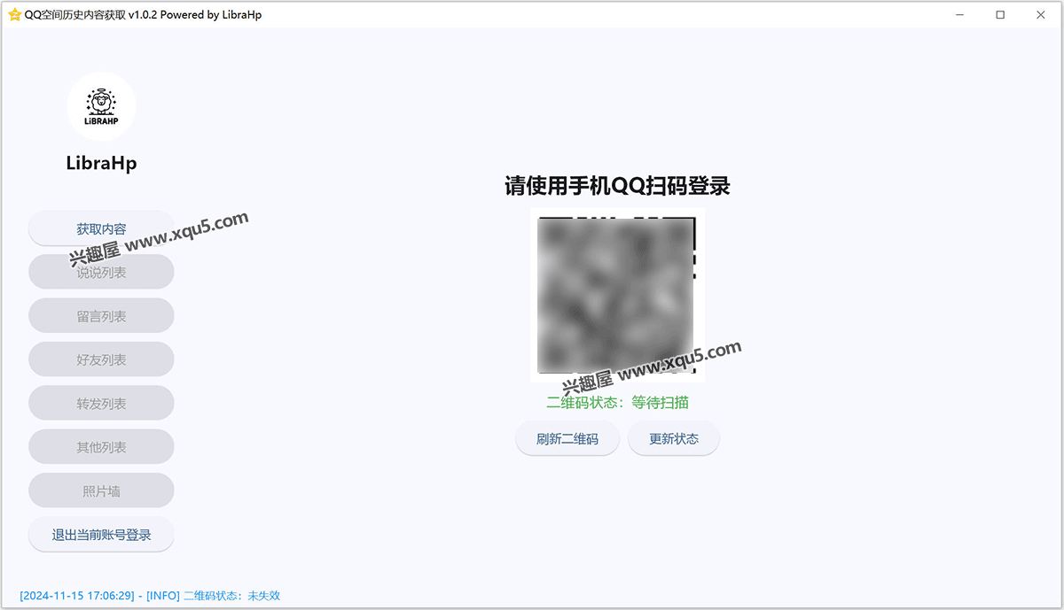Minimize the QQ空间历史内容获取 window
The height and width of the screenshot is (610, 1064).
tap(960, 14)
